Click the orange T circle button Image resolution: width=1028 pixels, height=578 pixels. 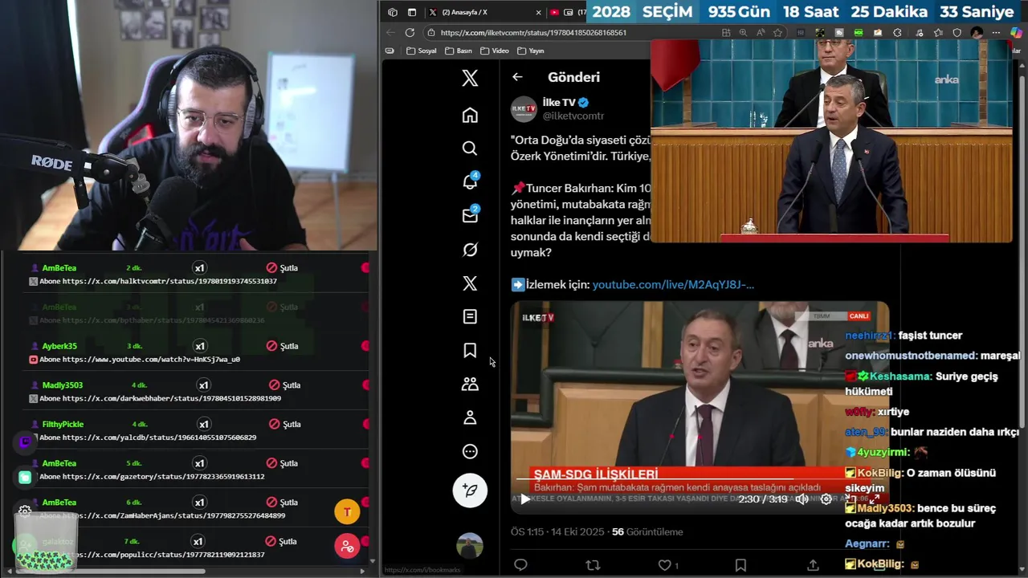347,512
